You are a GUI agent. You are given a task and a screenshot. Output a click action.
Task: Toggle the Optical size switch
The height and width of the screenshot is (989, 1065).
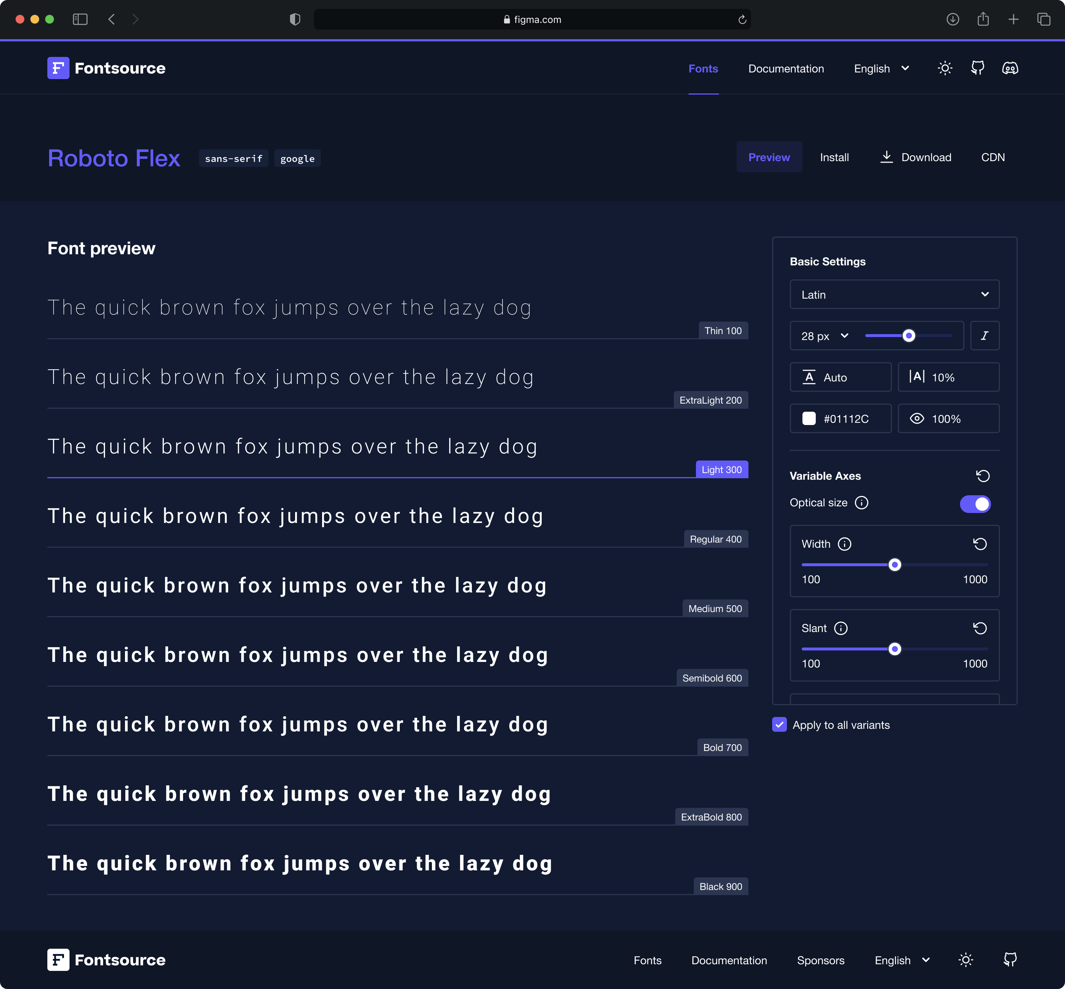[x=975, y=504]
